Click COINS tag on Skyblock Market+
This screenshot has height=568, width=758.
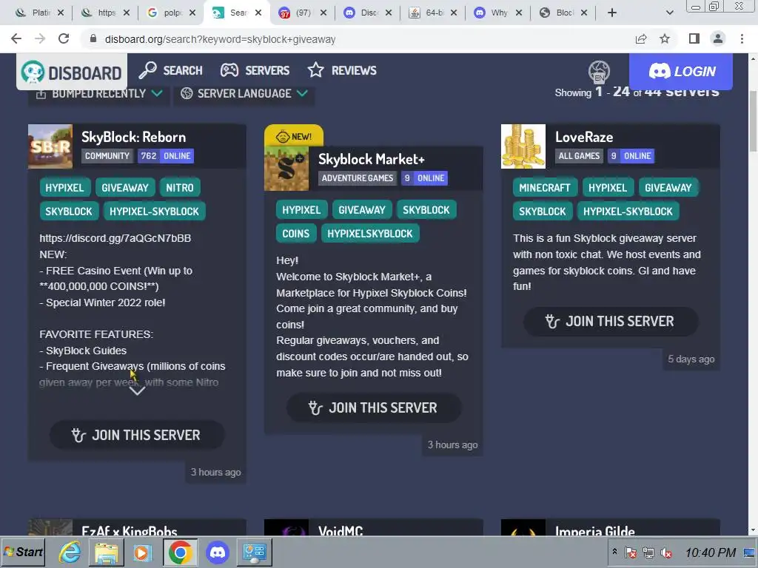coord(296,234)
